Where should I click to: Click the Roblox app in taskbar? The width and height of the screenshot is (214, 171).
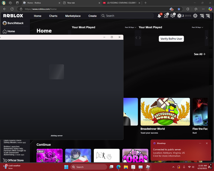(x=148, y=167)
